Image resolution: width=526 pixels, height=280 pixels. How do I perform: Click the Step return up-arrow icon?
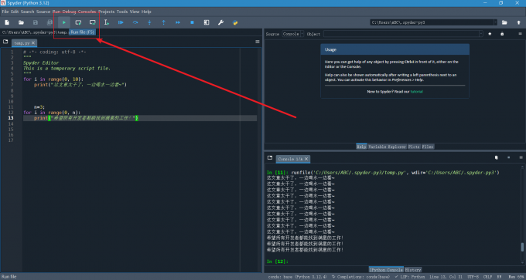coord(164,22)
